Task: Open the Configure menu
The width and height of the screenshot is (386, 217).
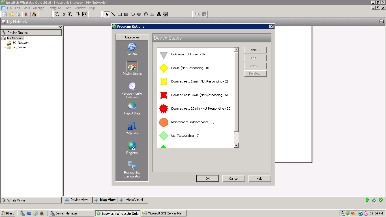Action: (54, 8)
